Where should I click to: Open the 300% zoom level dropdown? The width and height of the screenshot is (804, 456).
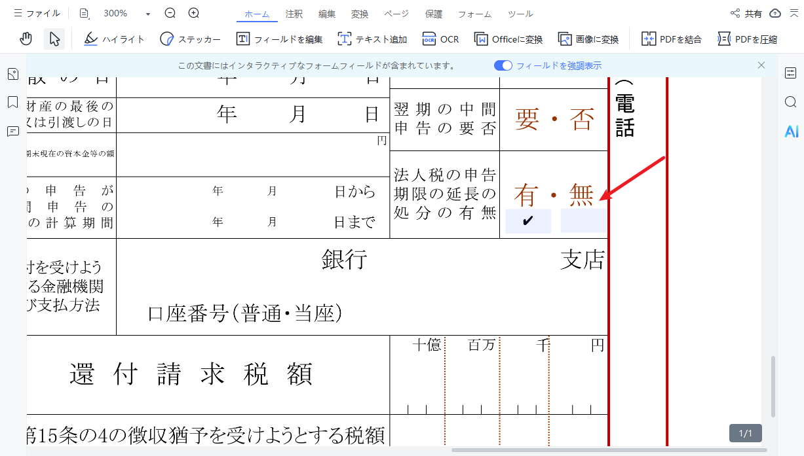[x=148, y=12]
